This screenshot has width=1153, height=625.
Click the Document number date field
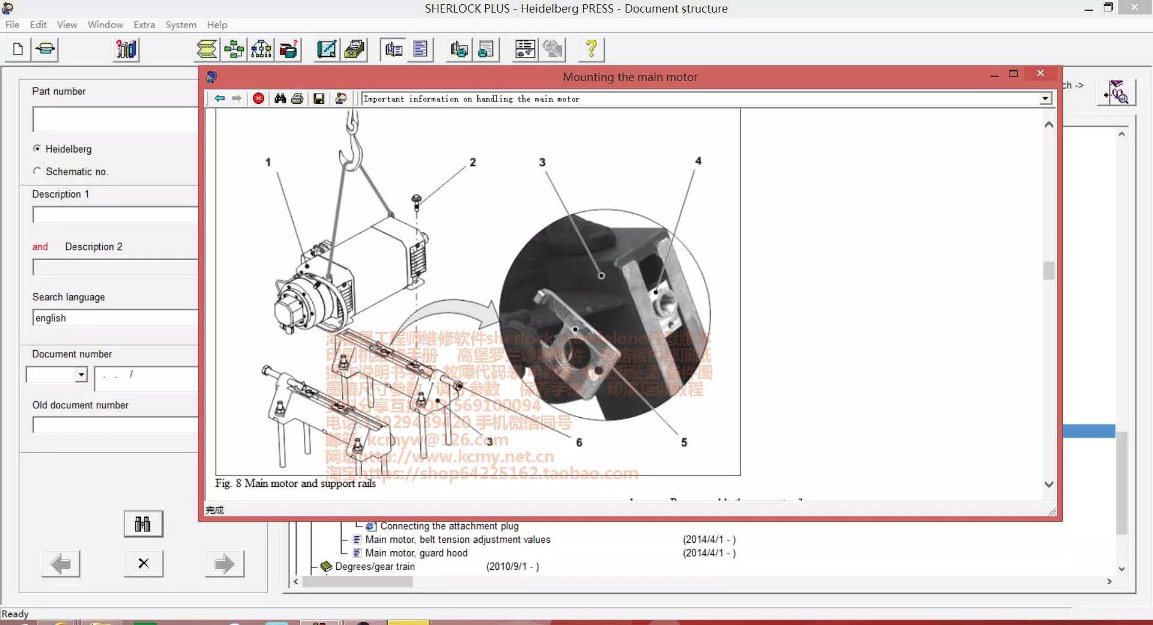click(146, 378)
